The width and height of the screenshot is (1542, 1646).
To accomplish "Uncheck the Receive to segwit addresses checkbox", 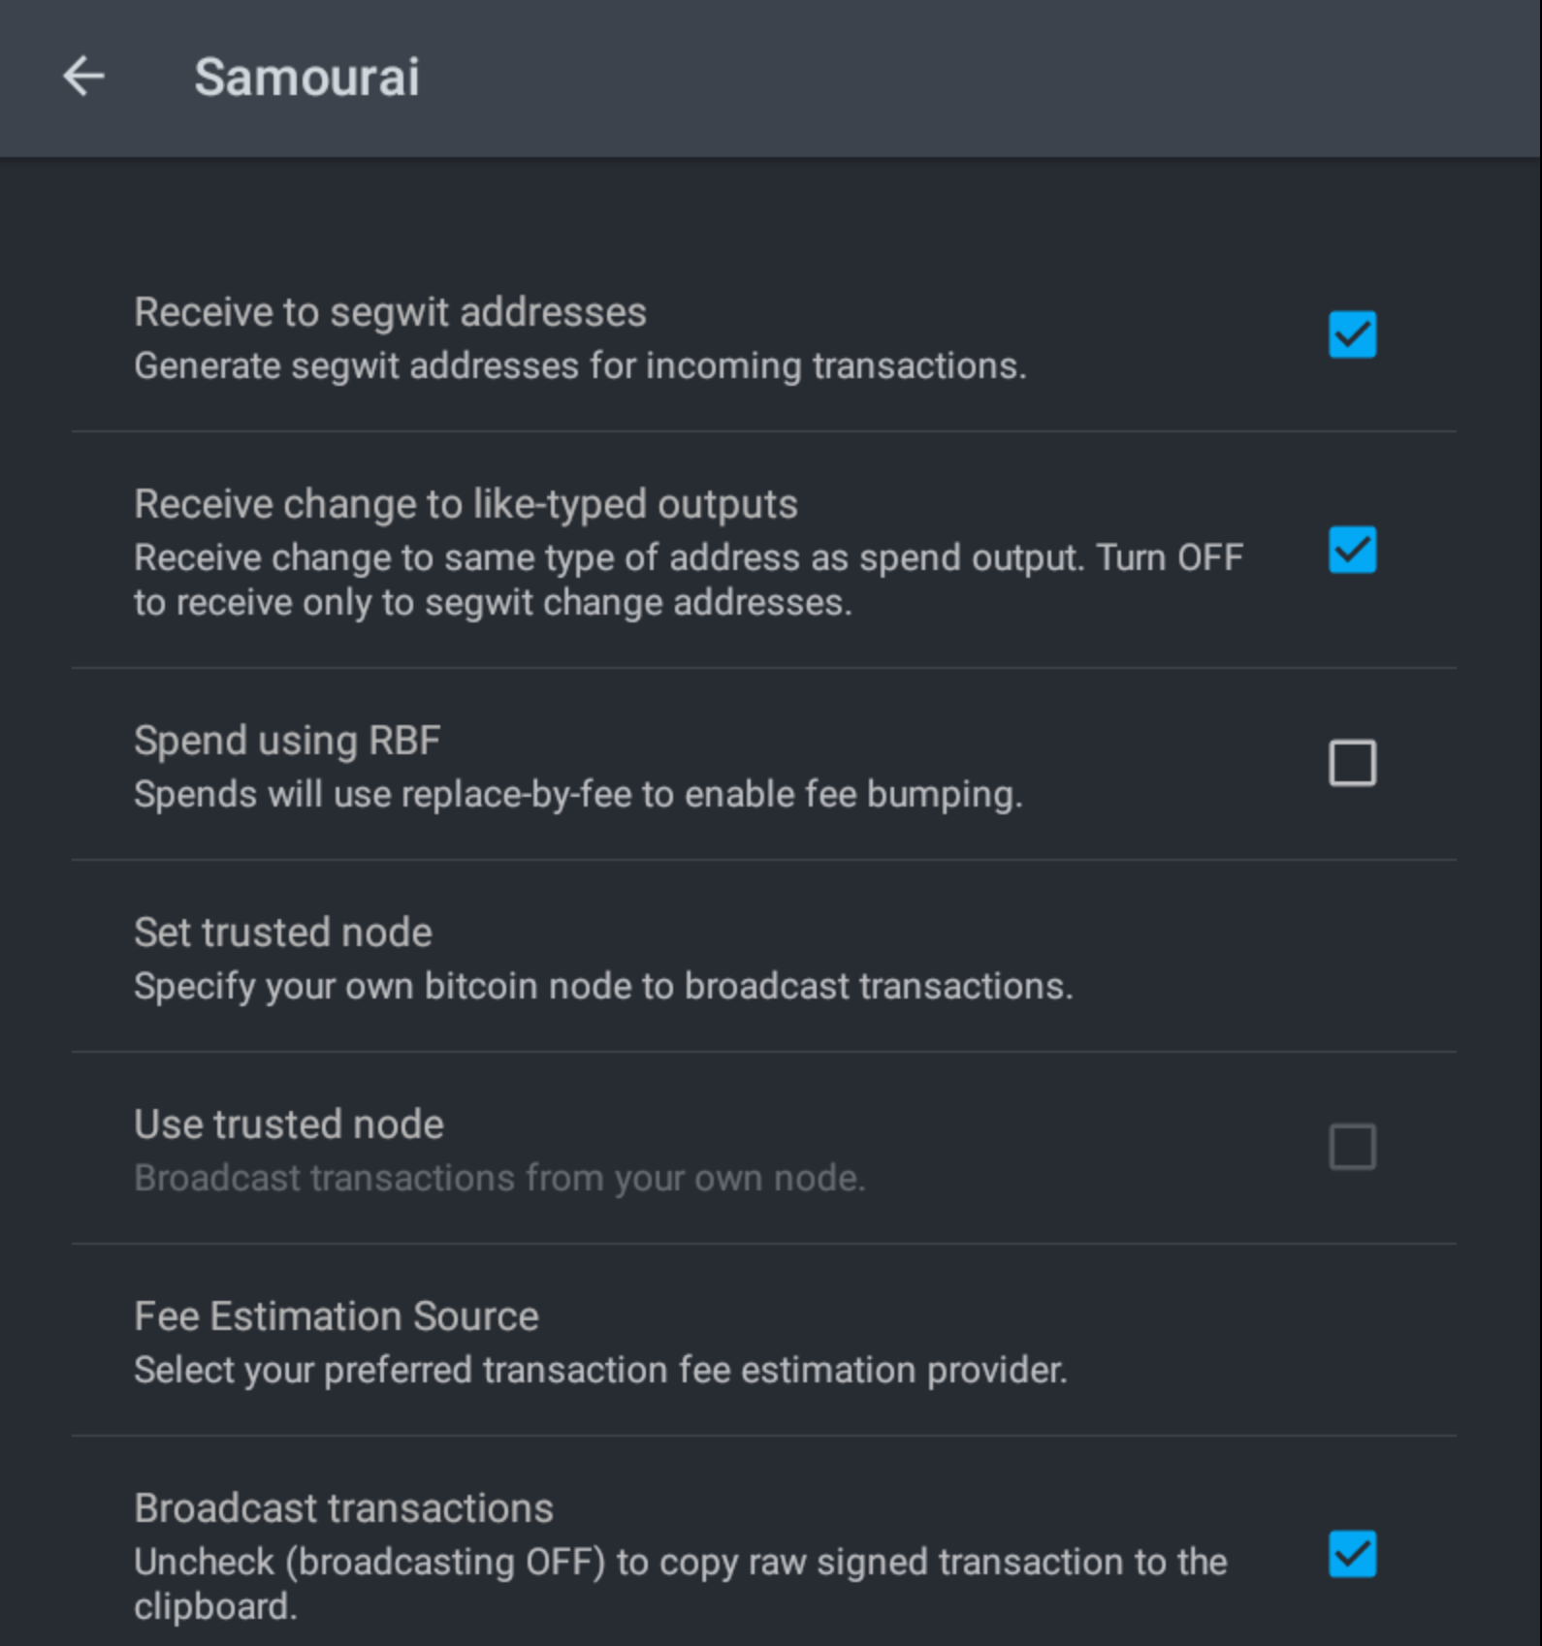I will 1352,334.
